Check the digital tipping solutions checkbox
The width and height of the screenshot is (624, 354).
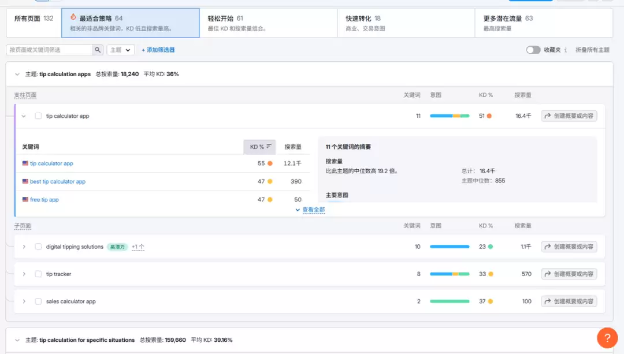coord(38,247)
